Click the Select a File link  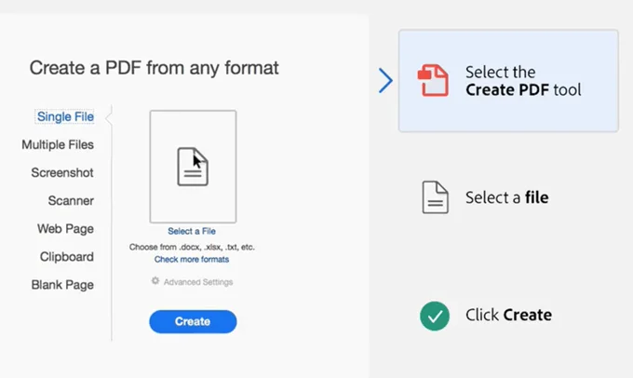[192, 232]
